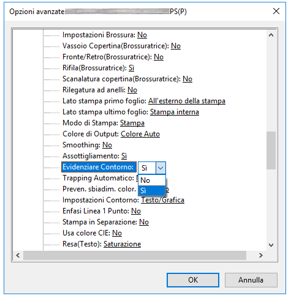Viewport: 291px width, 296px height.
Task: Click the Annulla button
Action: pyautogui.click(x=251, y=280)
